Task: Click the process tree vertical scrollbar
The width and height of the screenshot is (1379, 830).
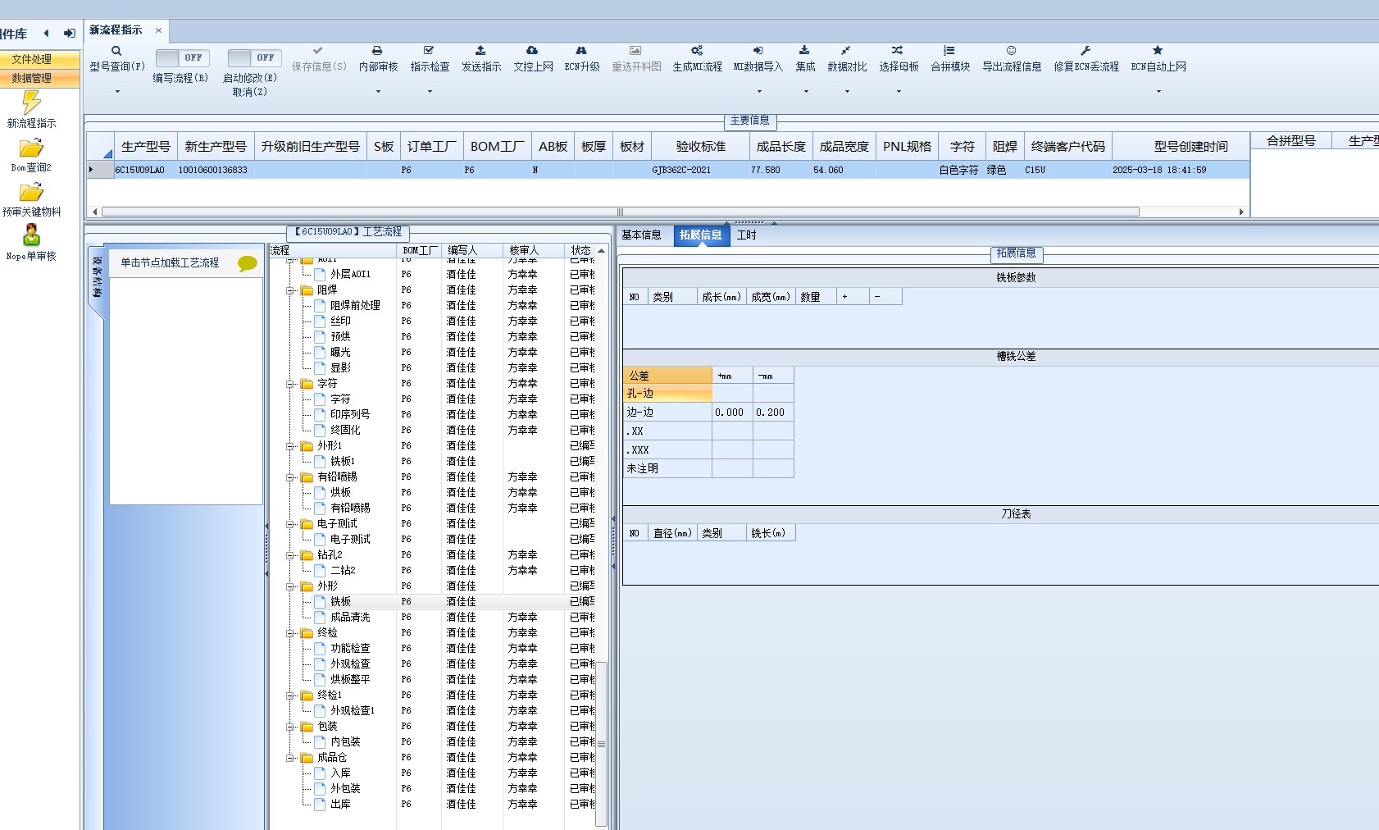Action: [x=602, y=744]
